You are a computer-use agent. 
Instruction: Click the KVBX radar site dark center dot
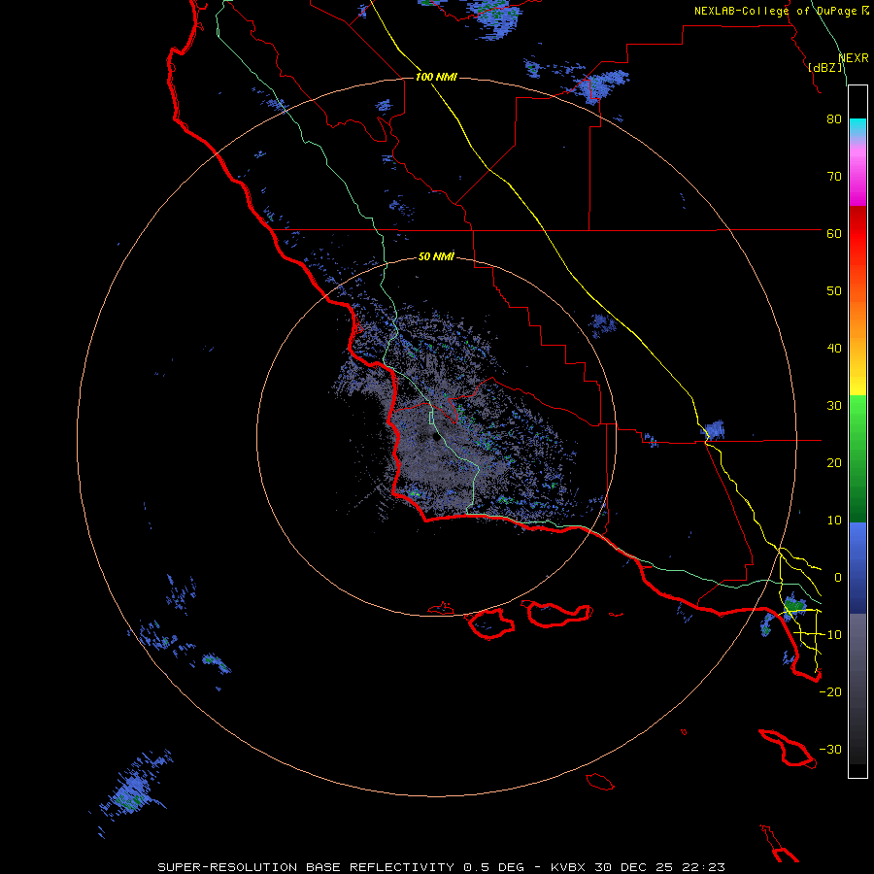(x=436, y=438)
